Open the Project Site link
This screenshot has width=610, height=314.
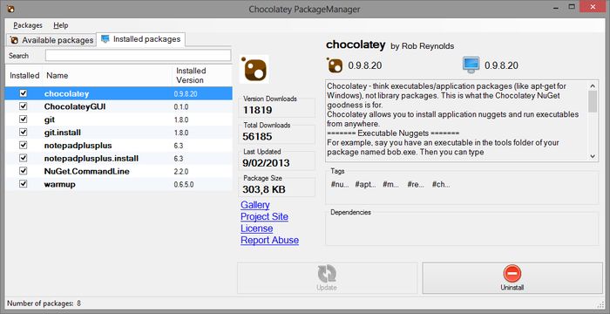265,216
